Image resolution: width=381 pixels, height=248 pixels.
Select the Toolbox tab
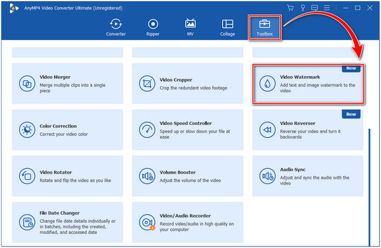point(265,28)
